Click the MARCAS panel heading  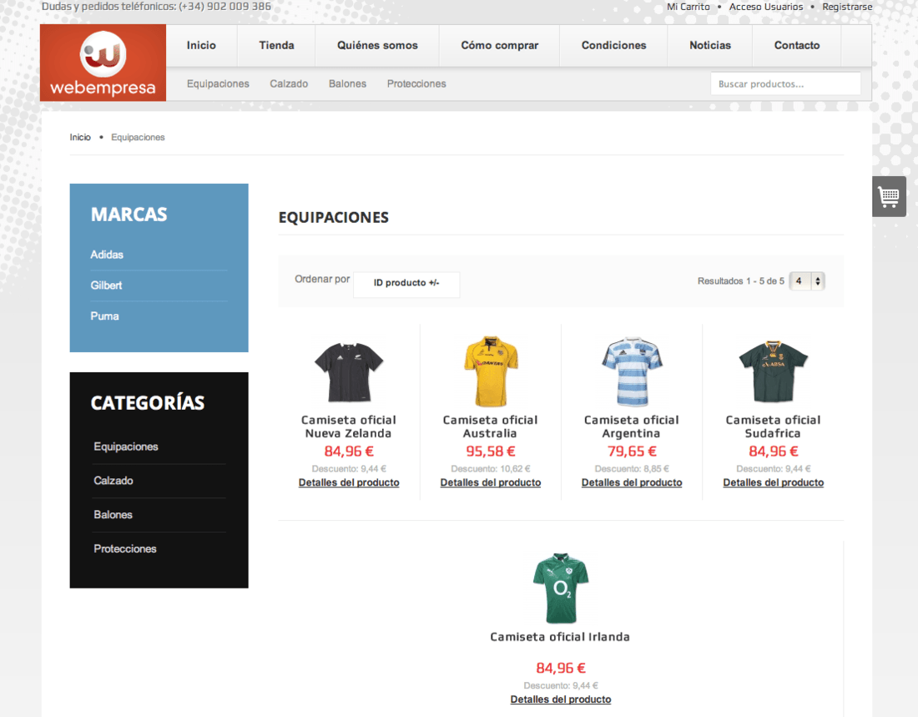[129, 215]
